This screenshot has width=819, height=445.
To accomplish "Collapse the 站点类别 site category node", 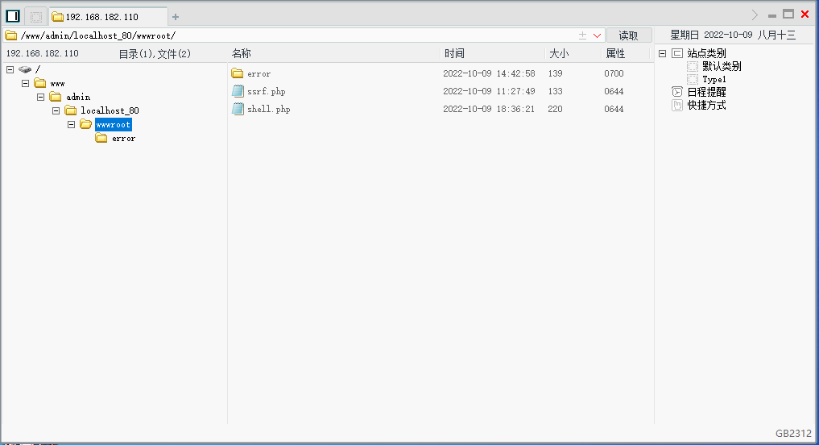I will coord(662,53).
